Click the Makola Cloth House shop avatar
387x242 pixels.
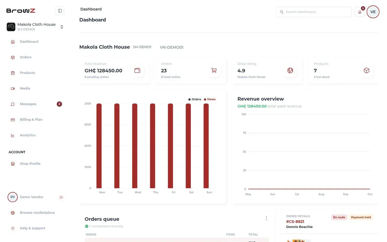point(11,27)
